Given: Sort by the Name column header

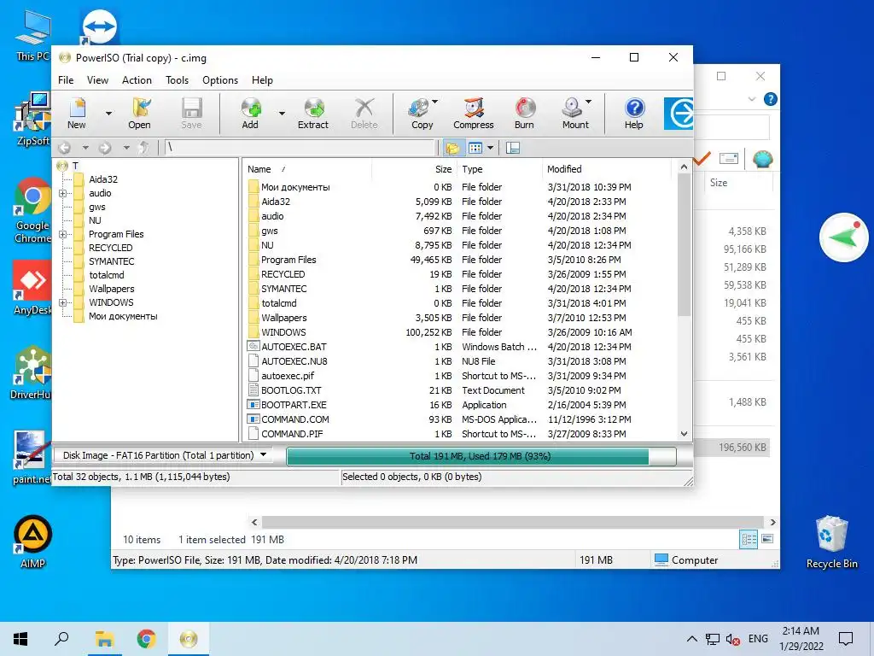Looking at the screenshot, I should coord(307,169).
